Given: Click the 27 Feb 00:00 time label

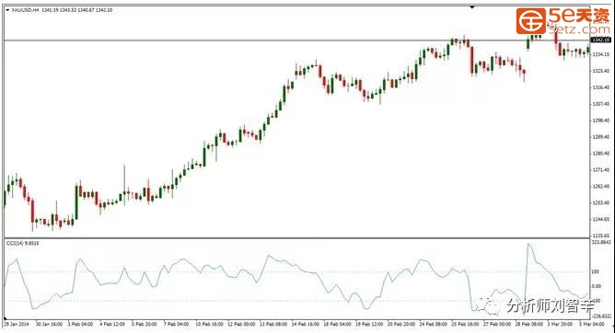Looking at the screenshot, I should click(497, 325).
